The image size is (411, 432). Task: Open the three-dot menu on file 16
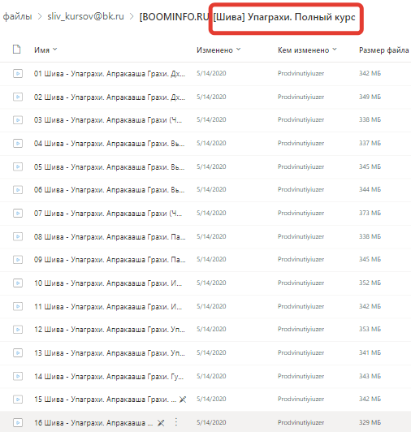coord(176,422)
